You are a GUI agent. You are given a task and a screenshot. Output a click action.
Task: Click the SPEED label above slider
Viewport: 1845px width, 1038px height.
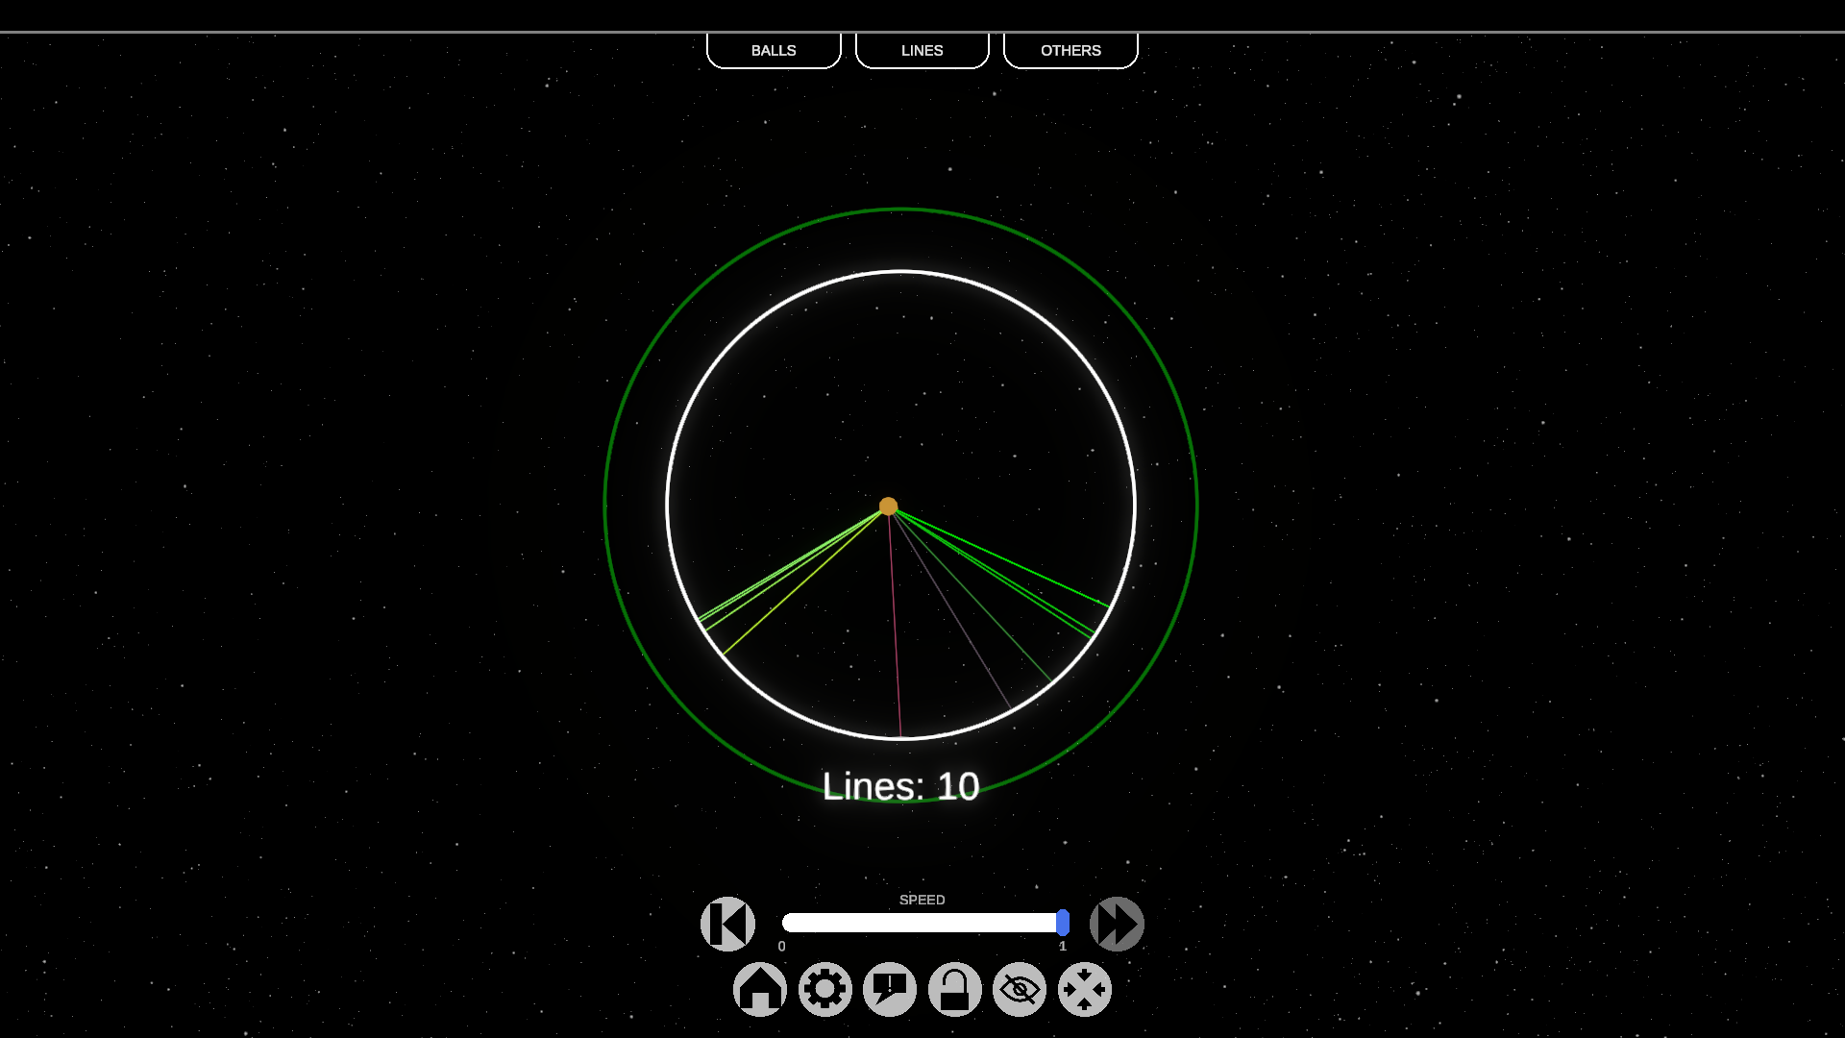[922, 900]
